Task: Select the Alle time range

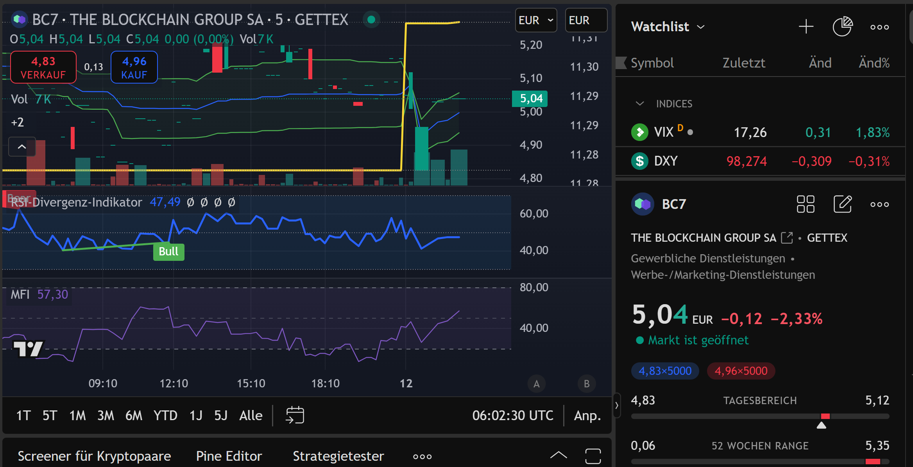Action: pos(251,415)
